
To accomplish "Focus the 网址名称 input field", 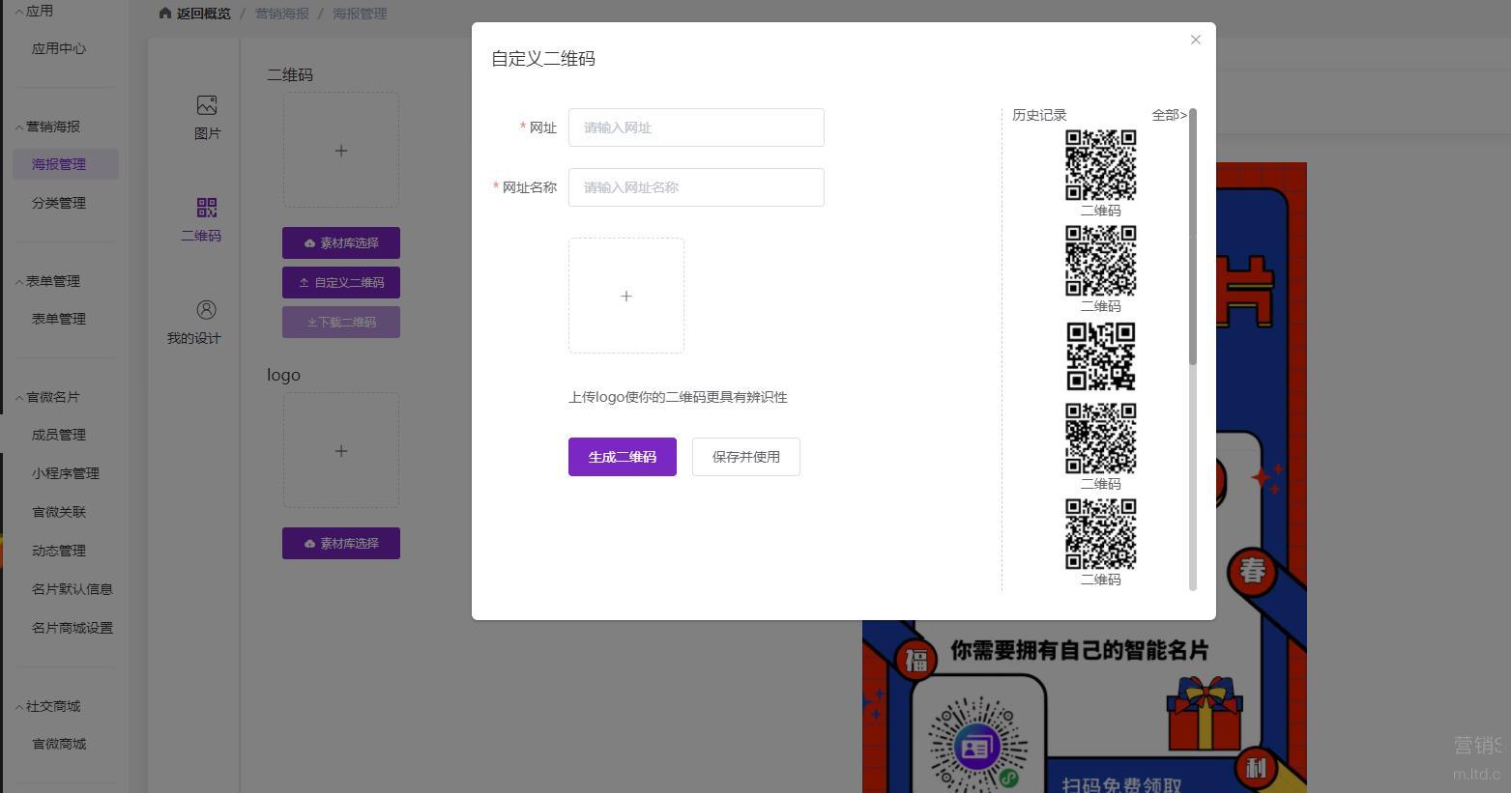I will point(696,187).
